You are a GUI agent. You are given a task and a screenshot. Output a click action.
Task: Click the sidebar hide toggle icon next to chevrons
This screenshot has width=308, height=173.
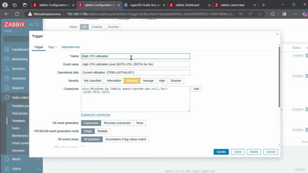[37, 25]
